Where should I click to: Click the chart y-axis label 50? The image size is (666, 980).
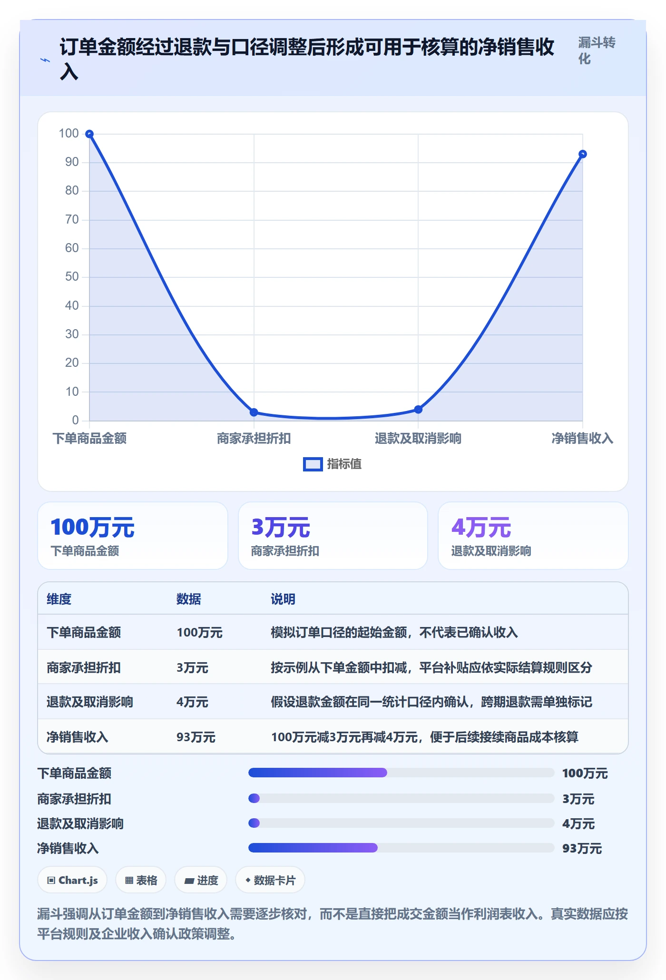[x=72, y=277]
